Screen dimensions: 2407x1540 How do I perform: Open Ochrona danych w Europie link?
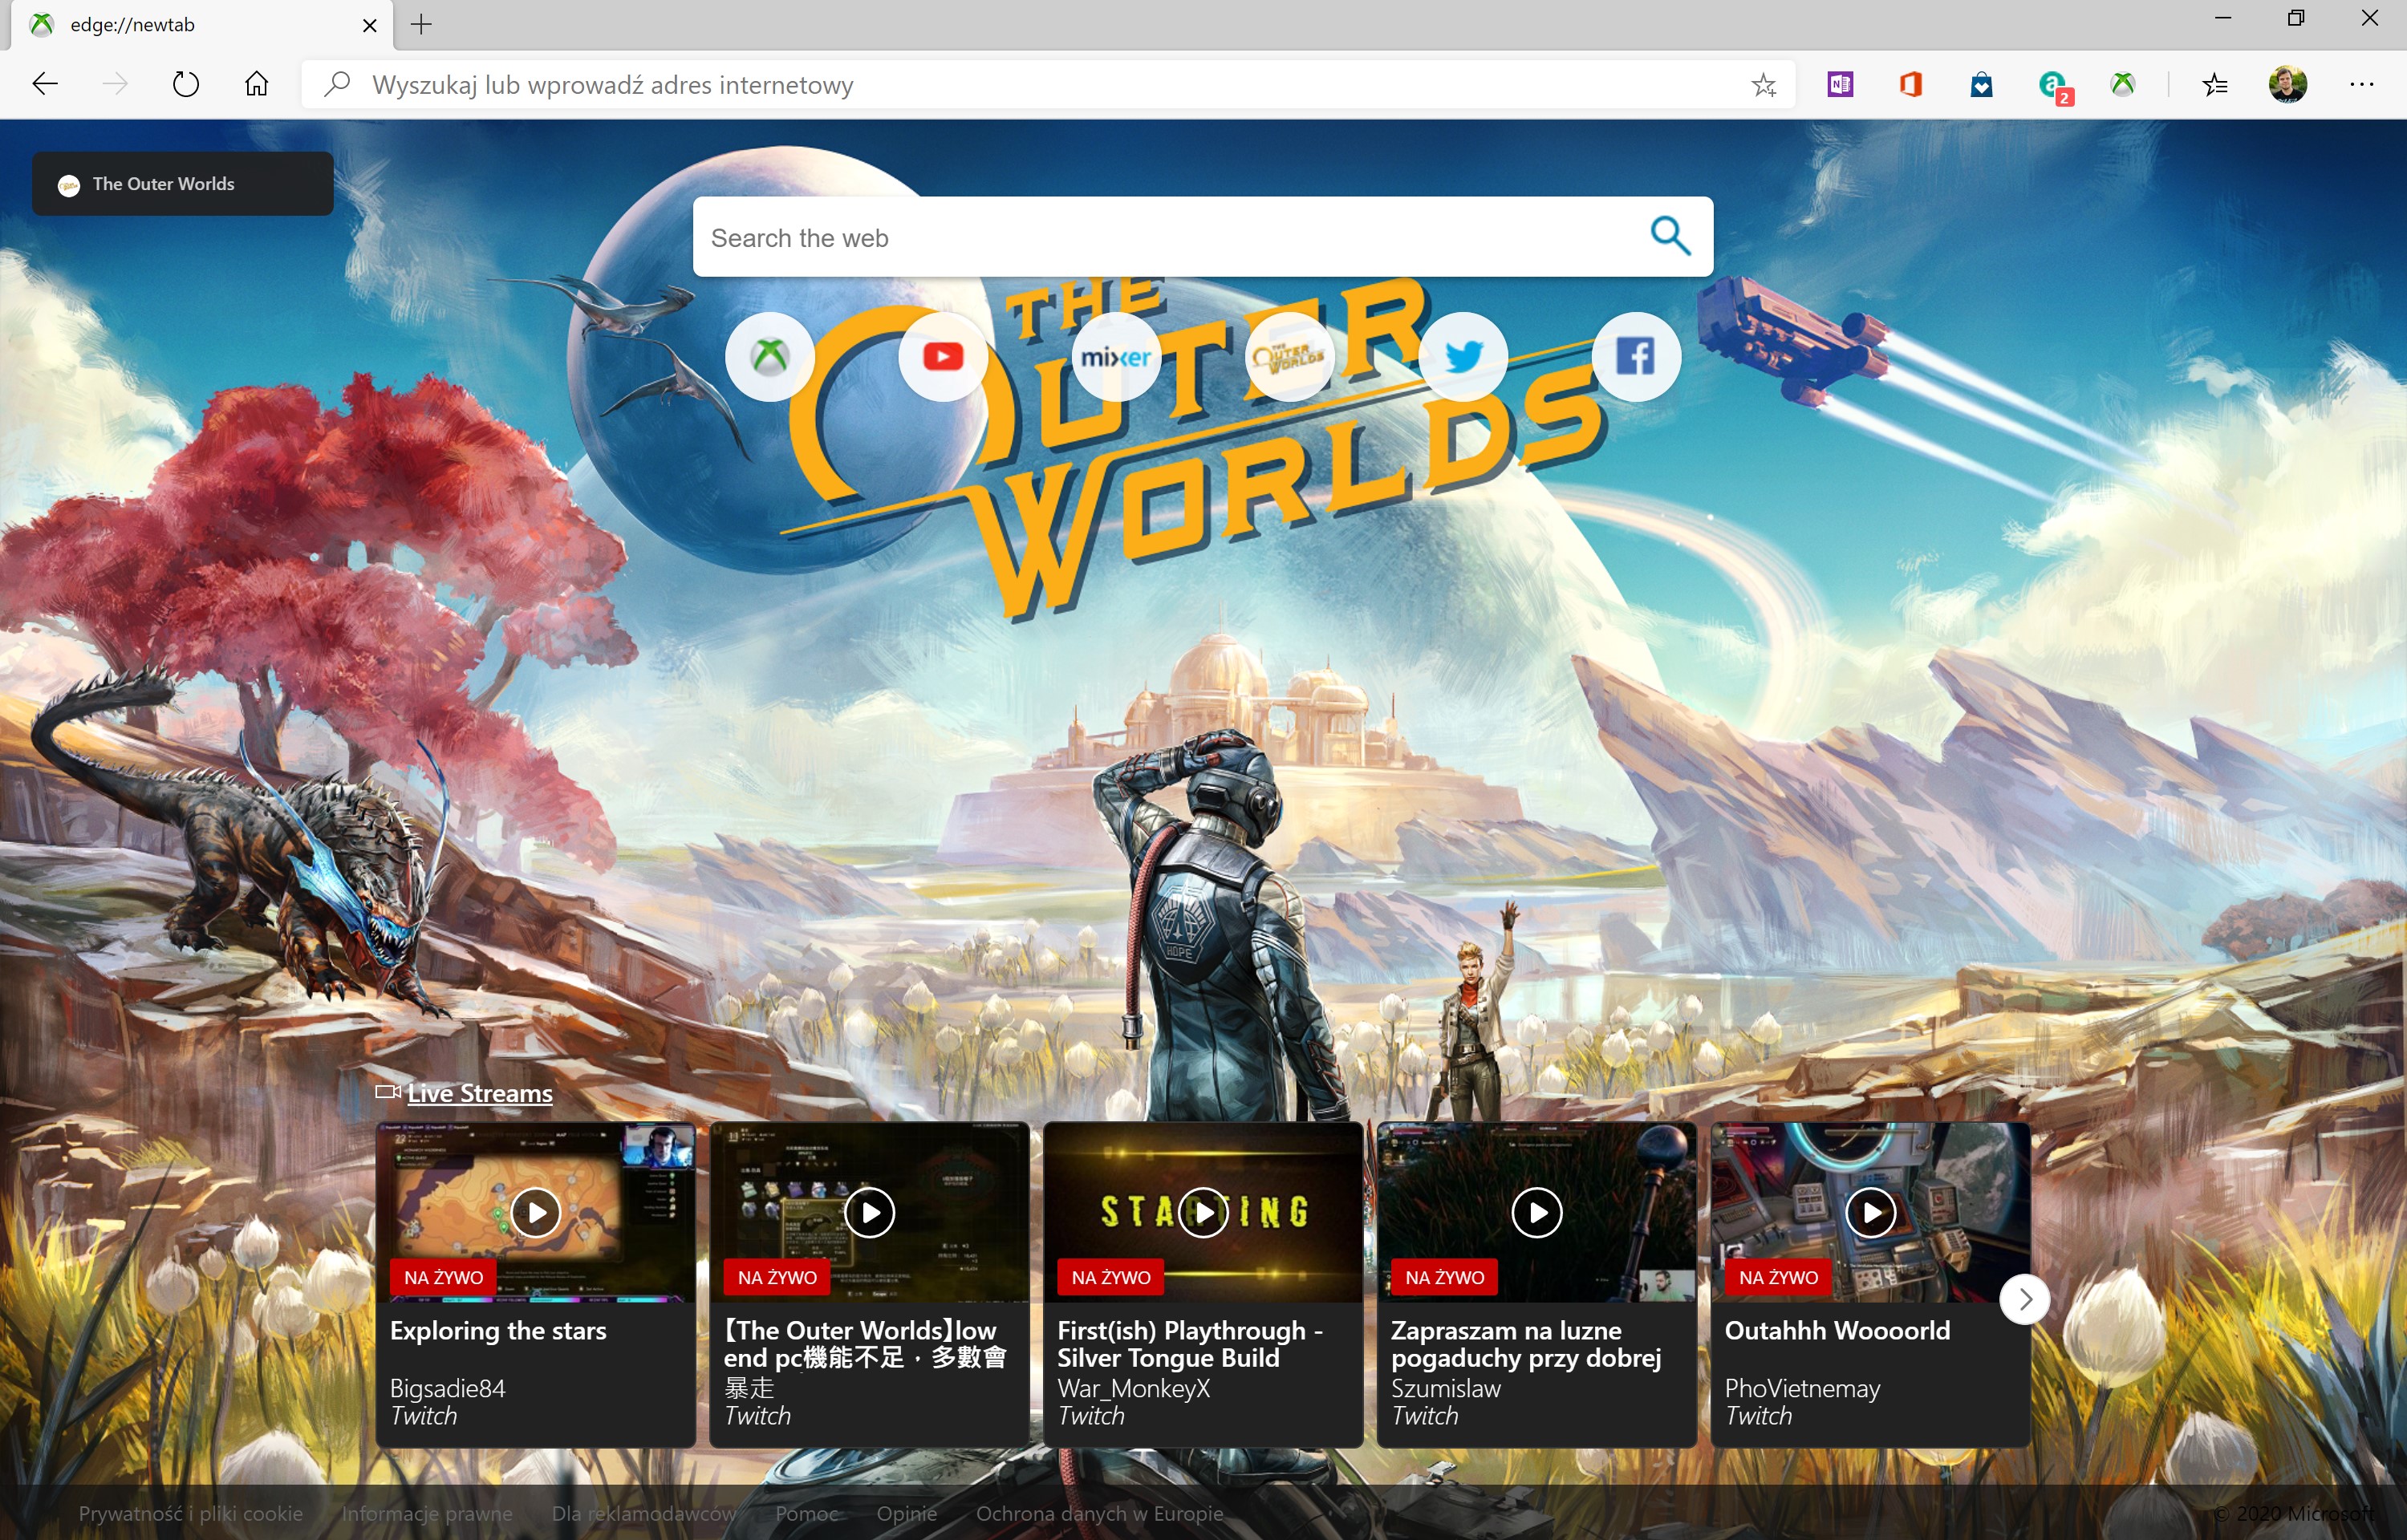(x=1100, y=1513)
